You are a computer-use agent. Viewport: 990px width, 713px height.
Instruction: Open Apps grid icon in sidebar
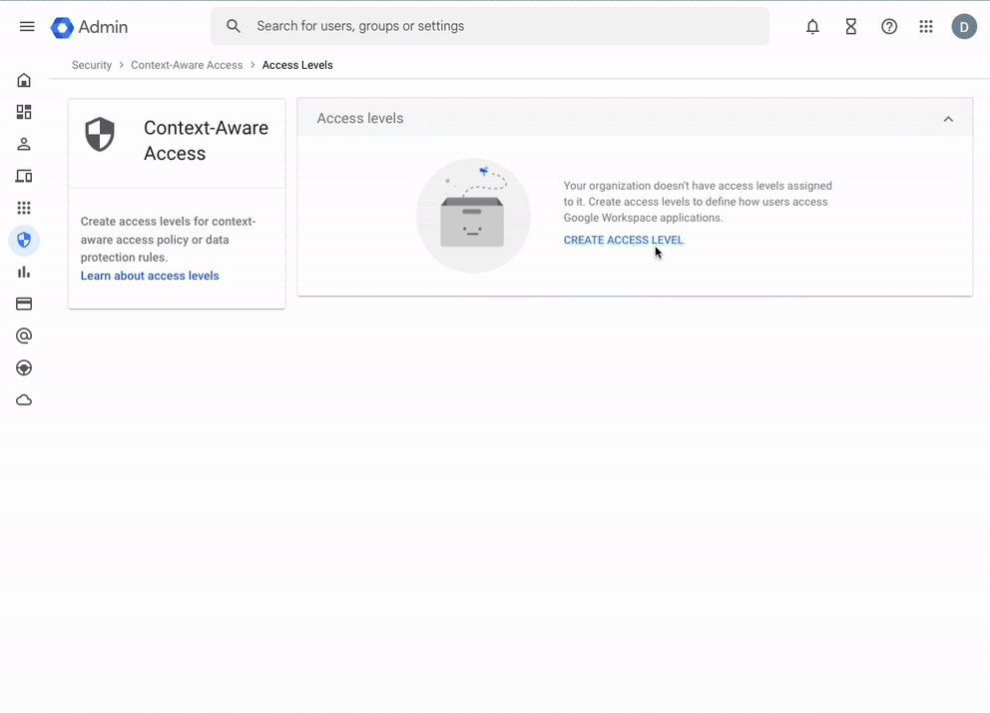tap(24, 208)
